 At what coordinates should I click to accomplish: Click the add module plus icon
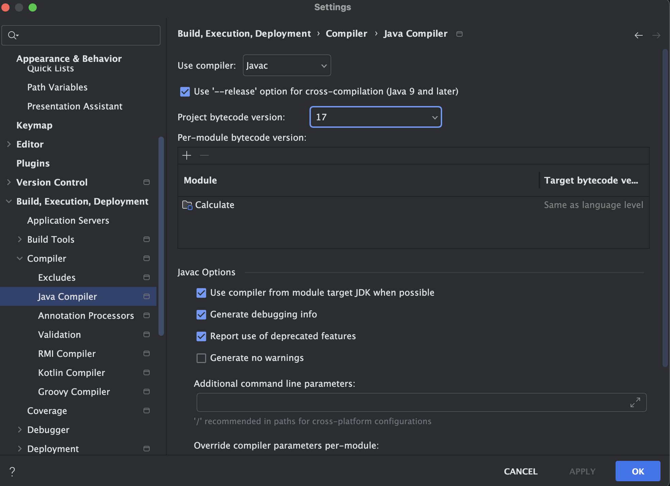coord(187,156)
